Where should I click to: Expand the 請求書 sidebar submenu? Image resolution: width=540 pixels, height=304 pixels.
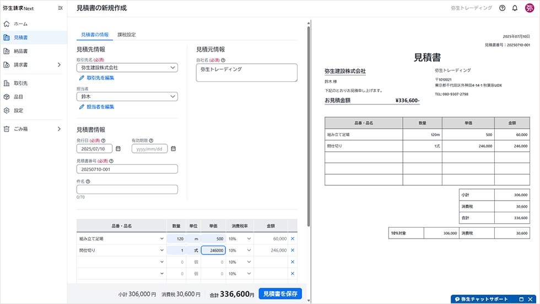click(59, 65)
